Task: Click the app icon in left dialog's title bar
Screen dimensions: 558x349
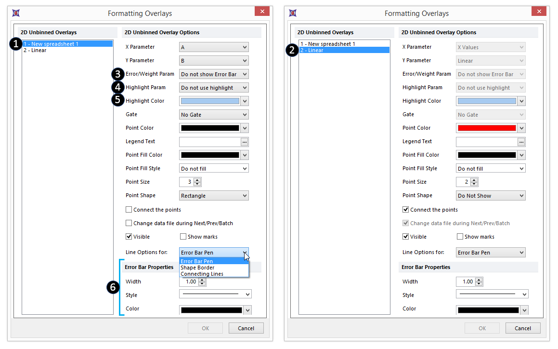Action: coord(16,13)
